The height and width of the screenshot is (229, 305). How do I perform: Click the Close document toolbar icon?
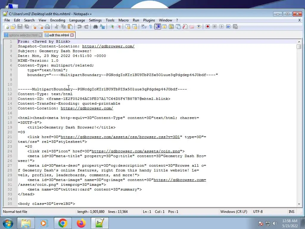(34, 27)
